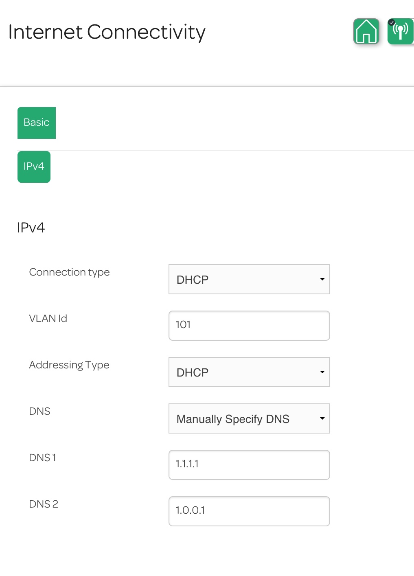
Task: Click the DHCP value in Connection type
Action: pos(193,280)
